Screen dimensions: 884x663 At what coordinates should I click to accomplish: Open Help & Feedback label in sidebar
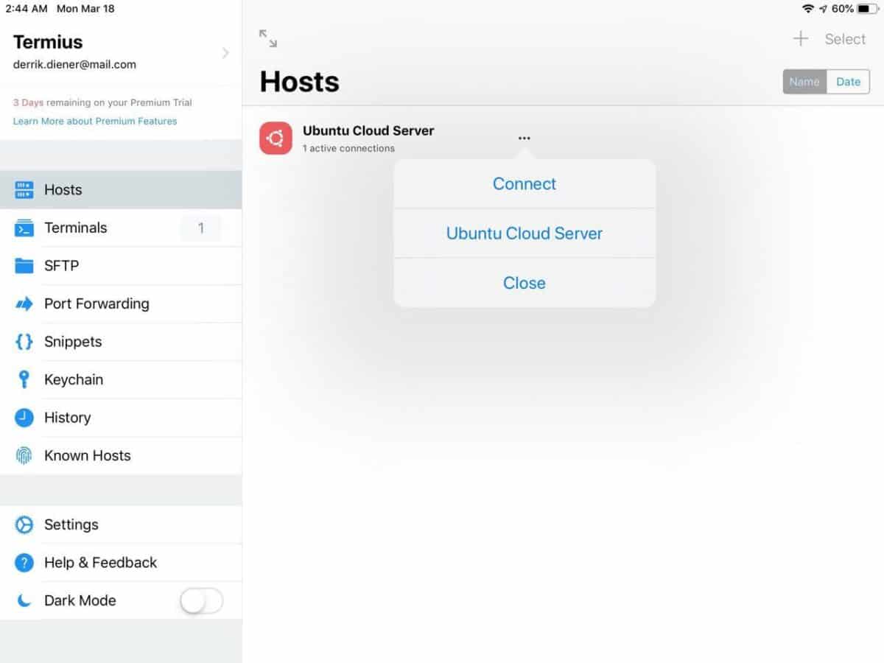[x=101, y=563]
